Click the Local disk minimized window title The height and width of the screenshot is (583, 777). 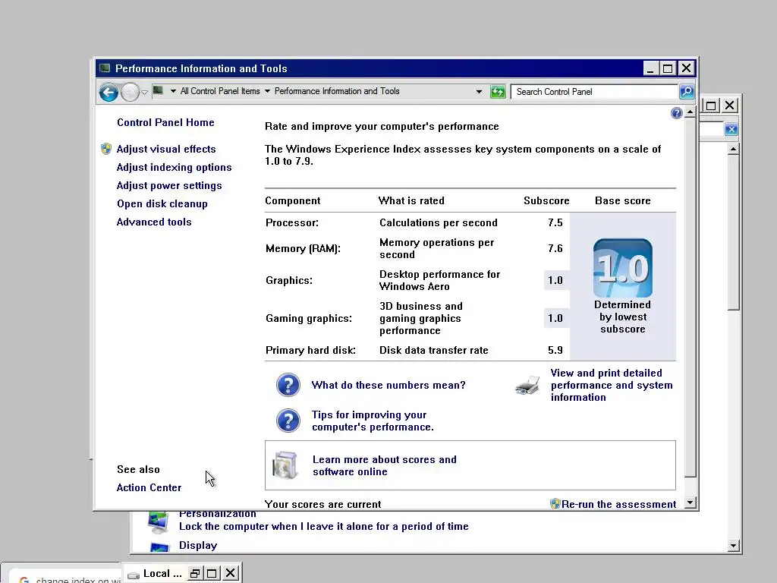click(x=162, y=574)
